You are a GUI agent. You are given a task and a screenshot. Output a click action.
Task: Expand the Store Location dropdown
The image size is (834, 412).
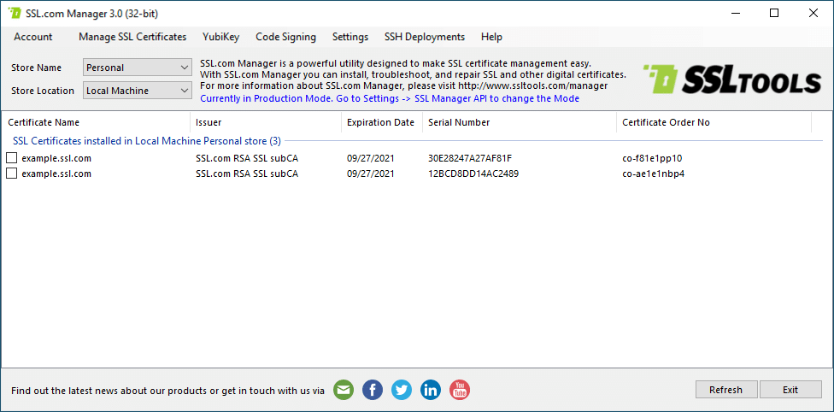coord(138,91)
